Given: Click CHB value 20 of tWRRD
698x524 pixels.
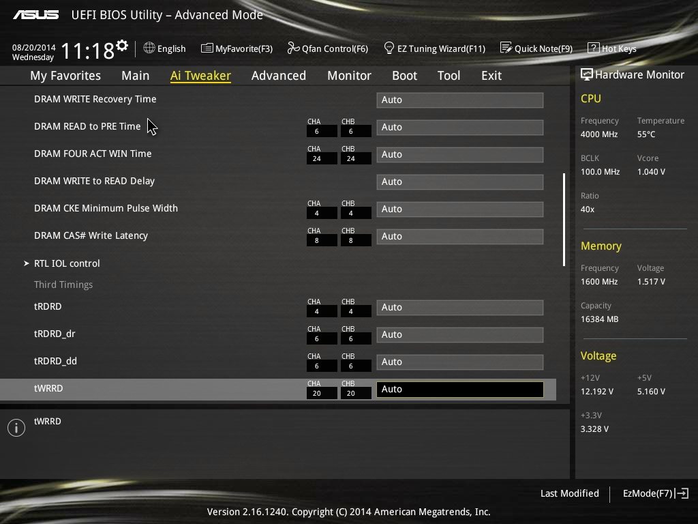Looking at the screenshot, I should pyautogui.click(x=356, y=394).
